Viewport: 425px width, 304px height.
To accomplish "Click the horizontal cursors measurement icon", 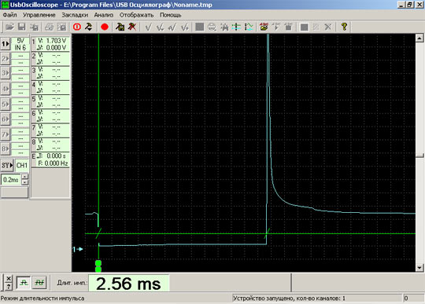I will [x=236, y=27].
